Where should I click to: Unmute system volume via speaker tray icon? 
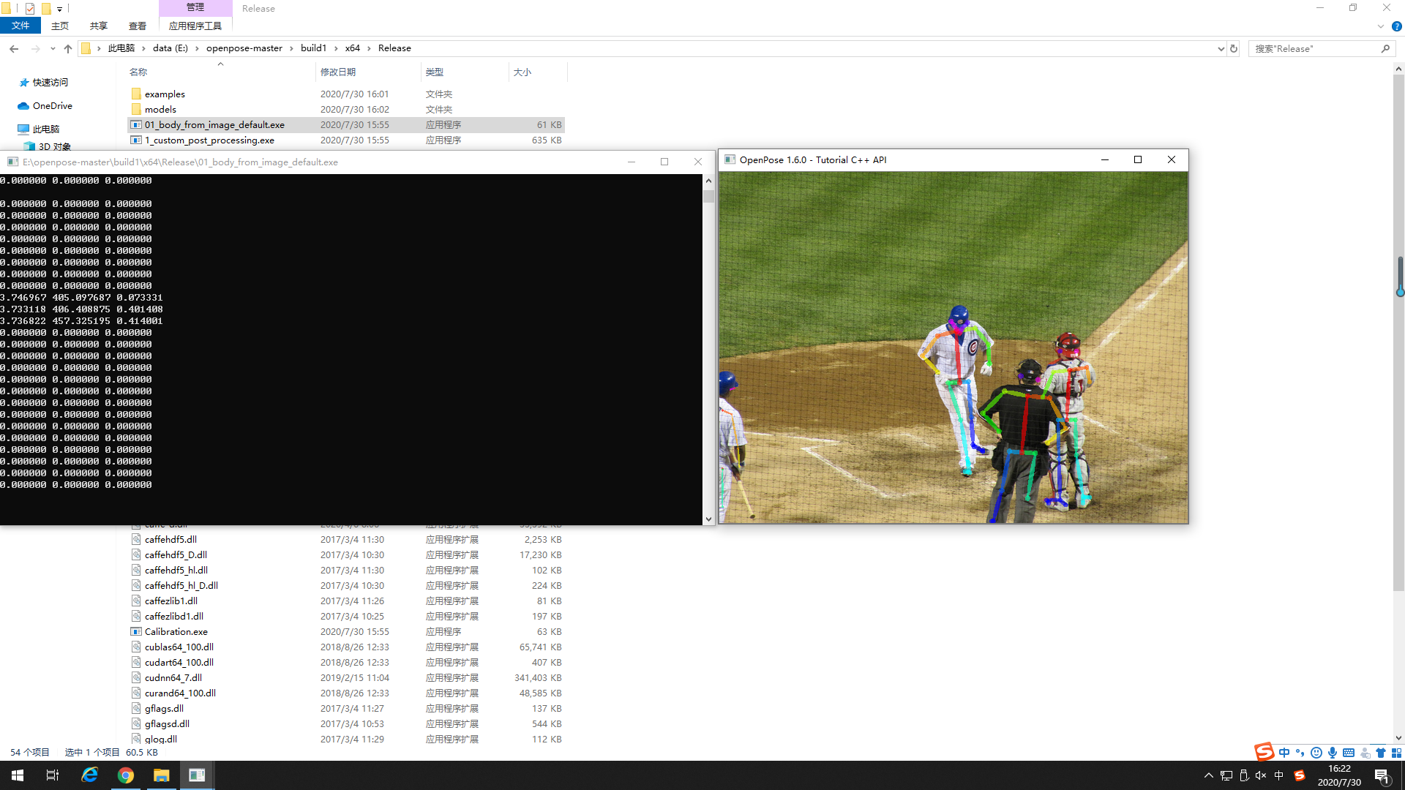(x=1261, y=775)
